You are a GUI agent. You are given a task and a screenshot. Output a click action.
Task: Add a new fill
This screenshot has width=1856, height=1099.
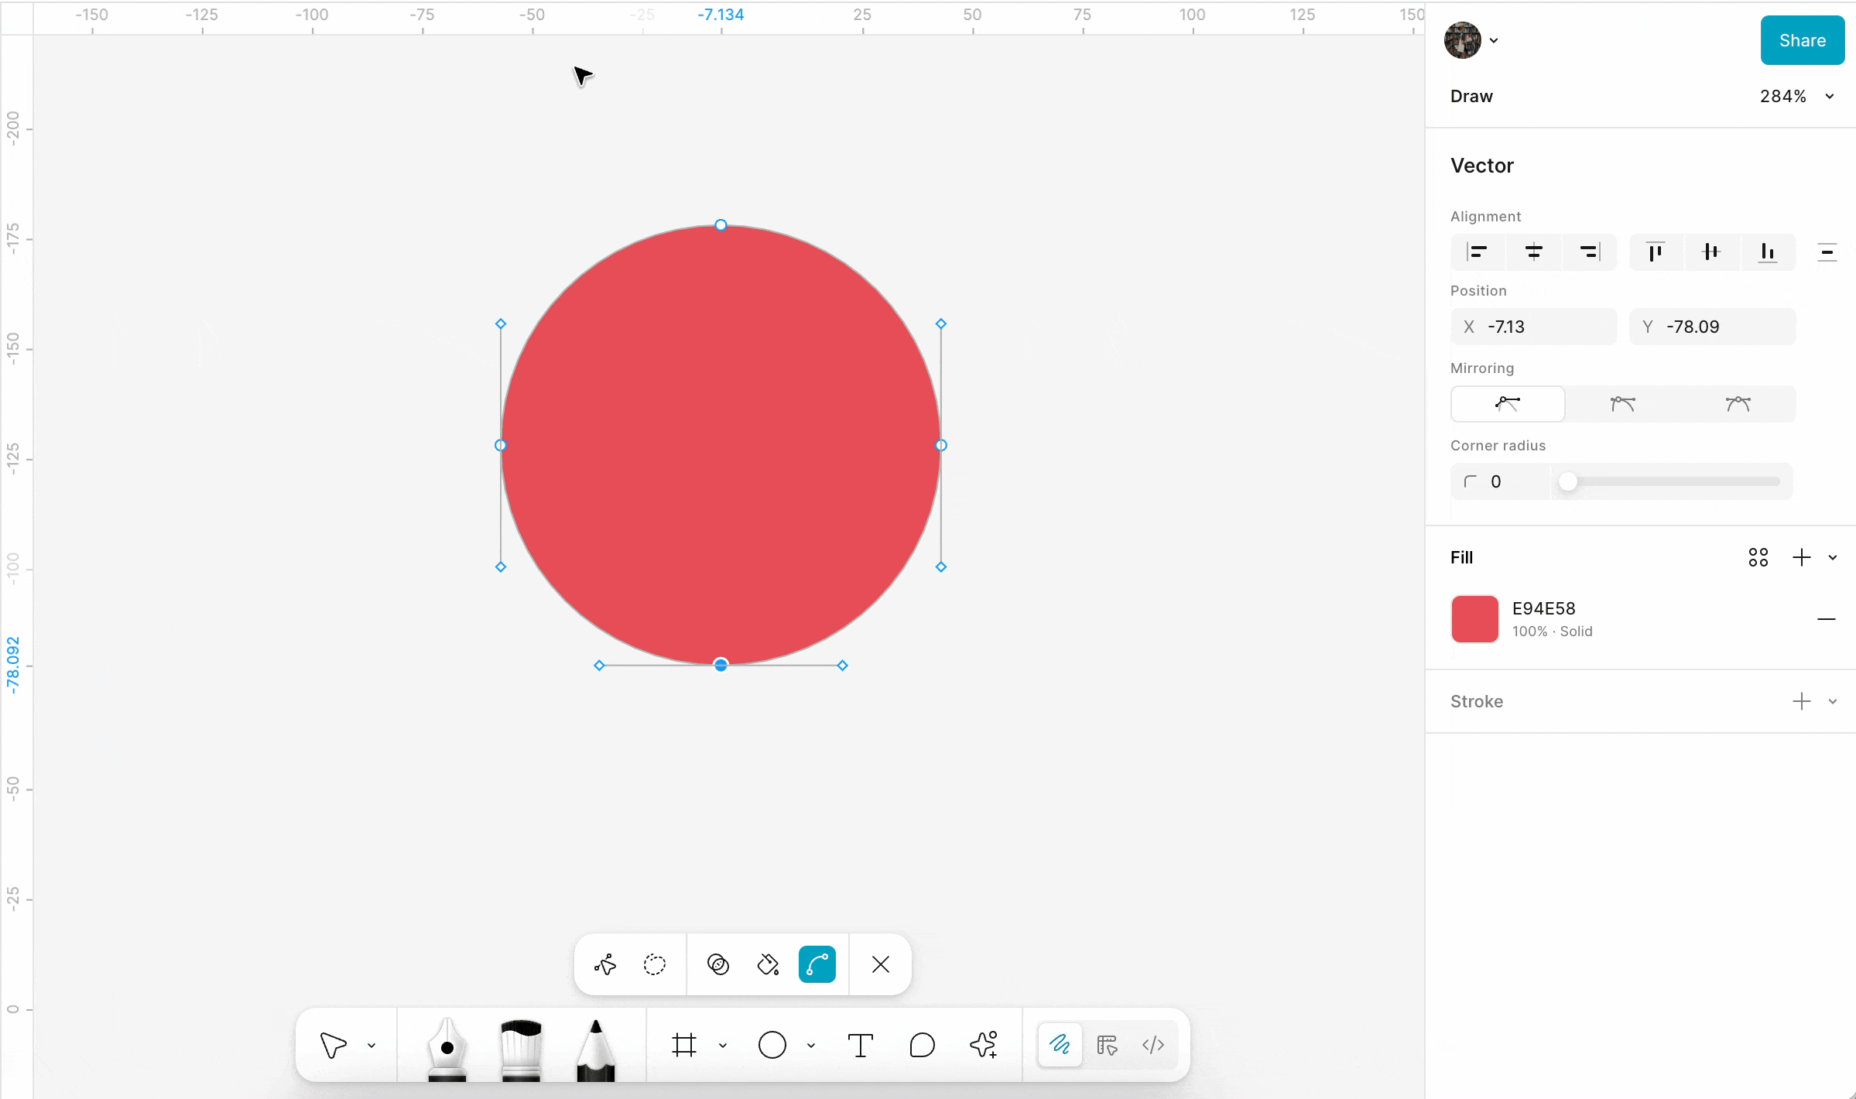(x=1802, y=557)
